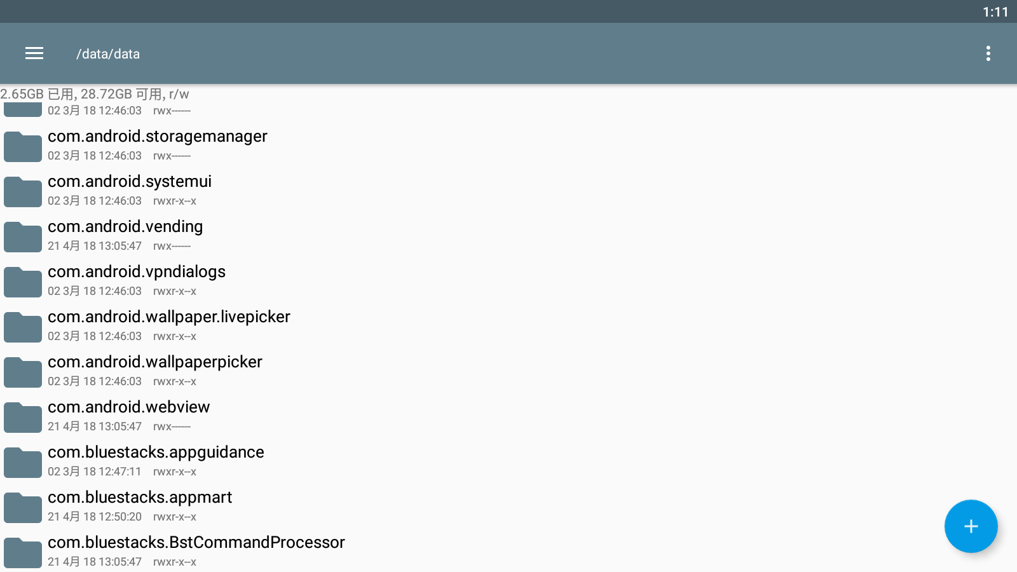Screen dimensions: 1017x572
Task: Click the 1:11 status bar clock
Action: tap(995, 12)
